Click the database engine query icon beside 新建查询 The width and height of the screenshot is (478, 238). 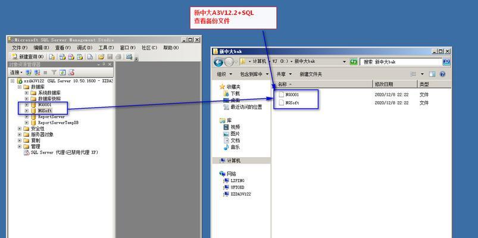[x=52, y=57]
